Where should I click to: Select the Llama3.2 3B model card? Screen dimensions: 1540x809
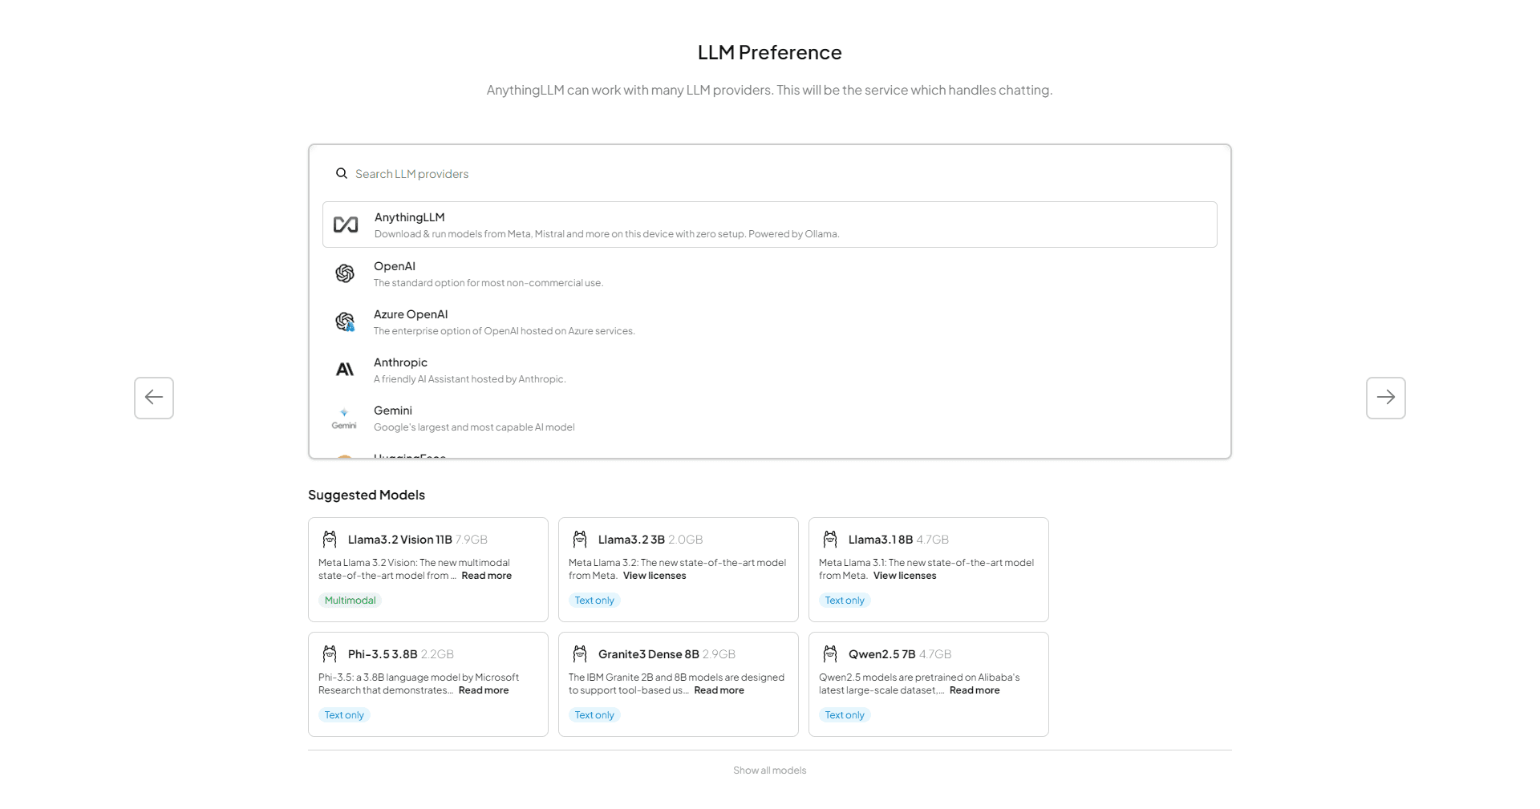[x=679, y=569]
